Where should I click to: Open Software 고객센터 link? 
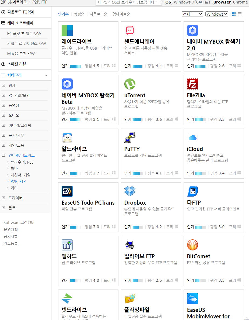[19, 222]
